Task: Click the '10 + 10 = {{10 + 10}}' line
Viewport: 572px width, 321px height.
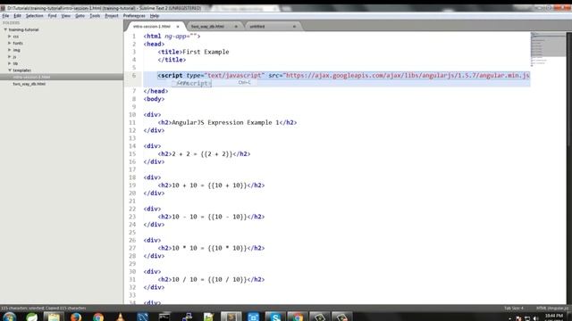Action: pos(211,185)
